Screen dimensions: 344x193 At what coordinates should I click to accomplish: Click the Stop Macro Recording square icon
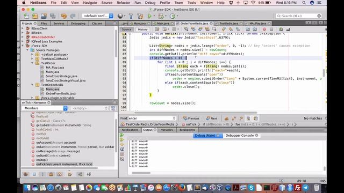[x=271, y=29]
